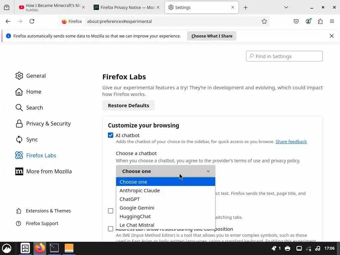This screenshot has height=255, width=340.
Task: Open the terminal from taskbar
Action: pyautogui.click(x=54, y=248)
